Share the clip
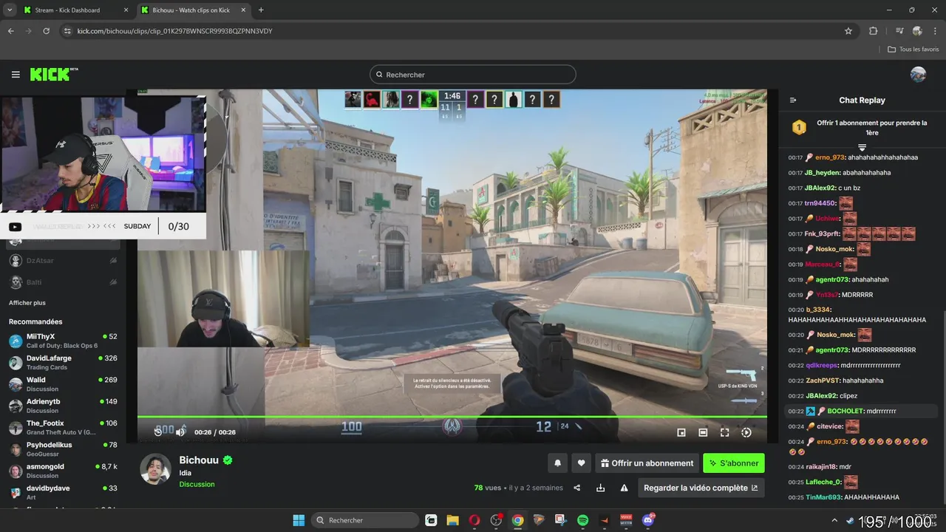Image resolution: width=946 pixels, height=532 pixels. coord(577,488)
